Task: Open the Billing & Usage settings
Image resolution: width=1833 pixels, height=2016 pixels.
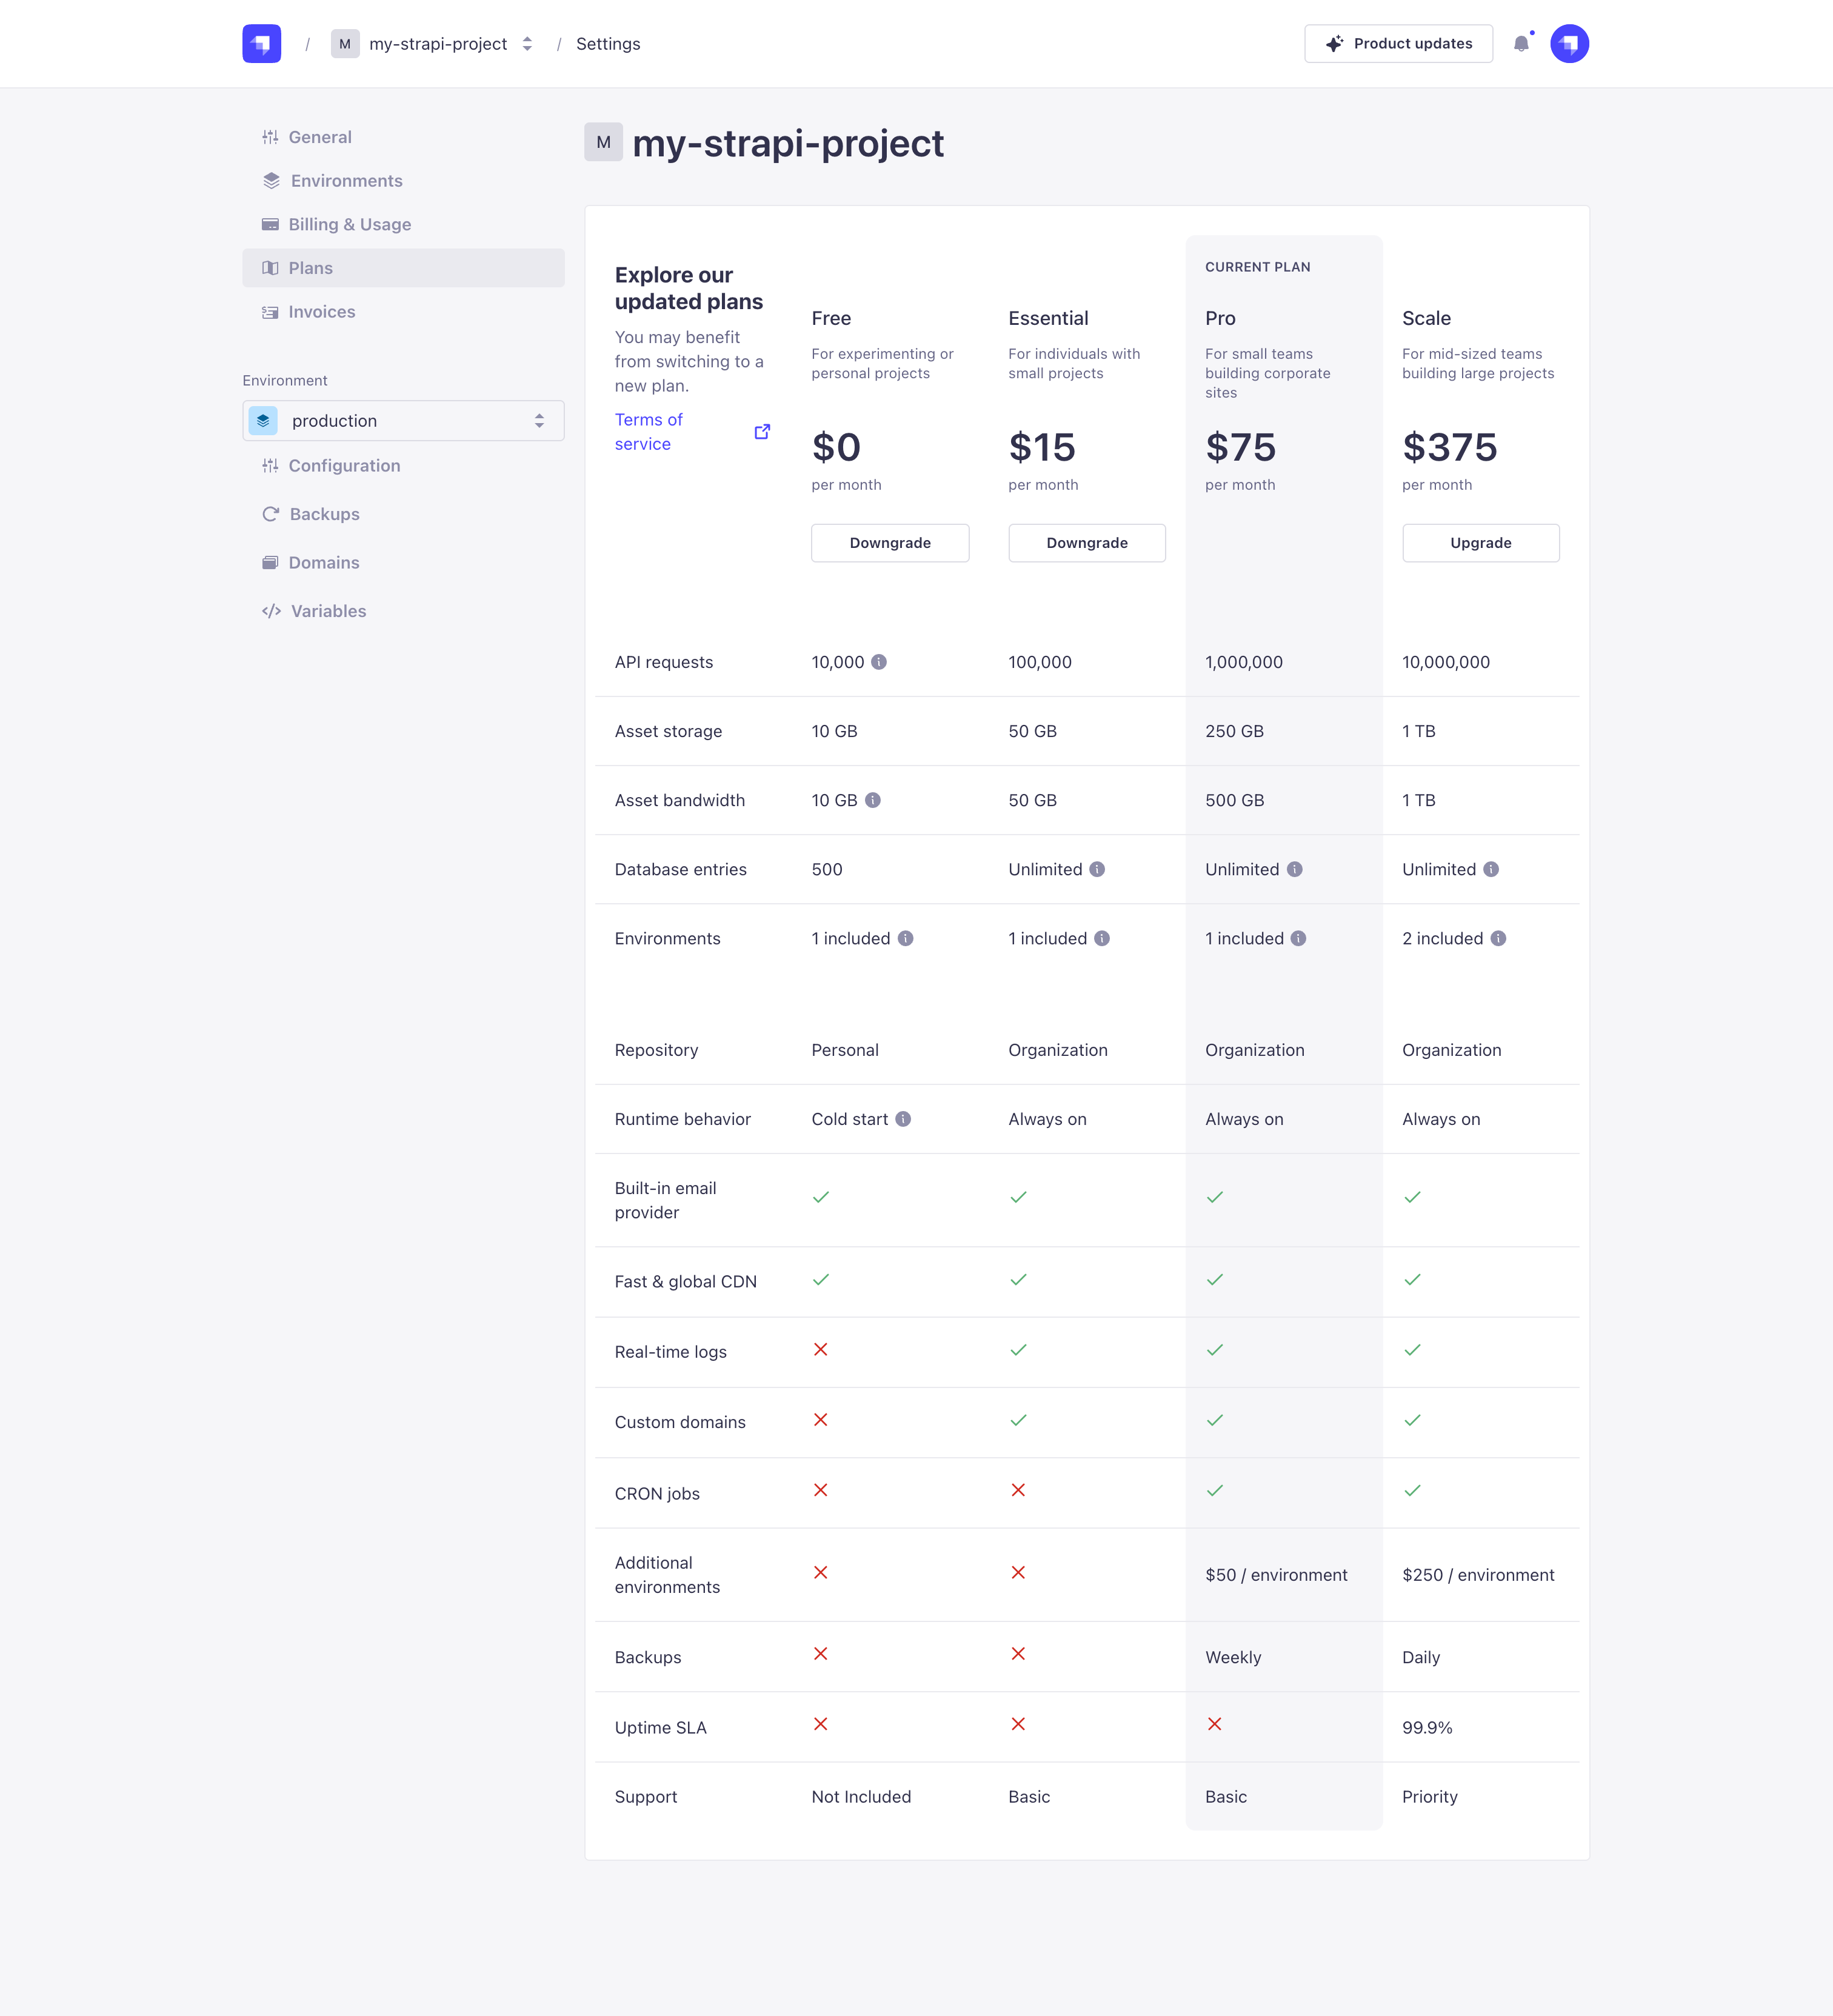Action: (349, 224)
